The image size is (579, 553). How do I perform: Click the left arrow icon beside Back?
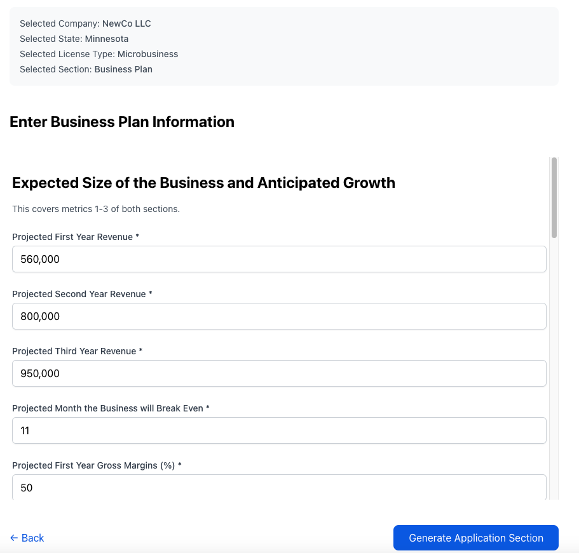click(x=14, y=538)
